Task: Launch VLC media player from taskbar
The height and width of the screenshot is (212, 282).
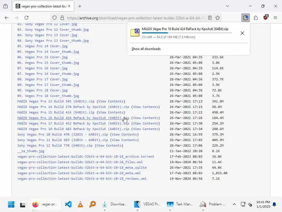Action: point(80,204)
